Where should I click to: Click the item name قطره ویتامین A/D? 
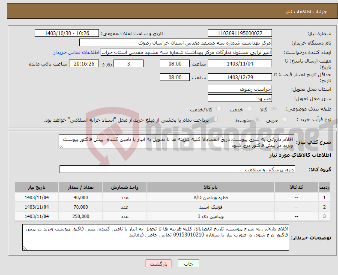(211, 197)
